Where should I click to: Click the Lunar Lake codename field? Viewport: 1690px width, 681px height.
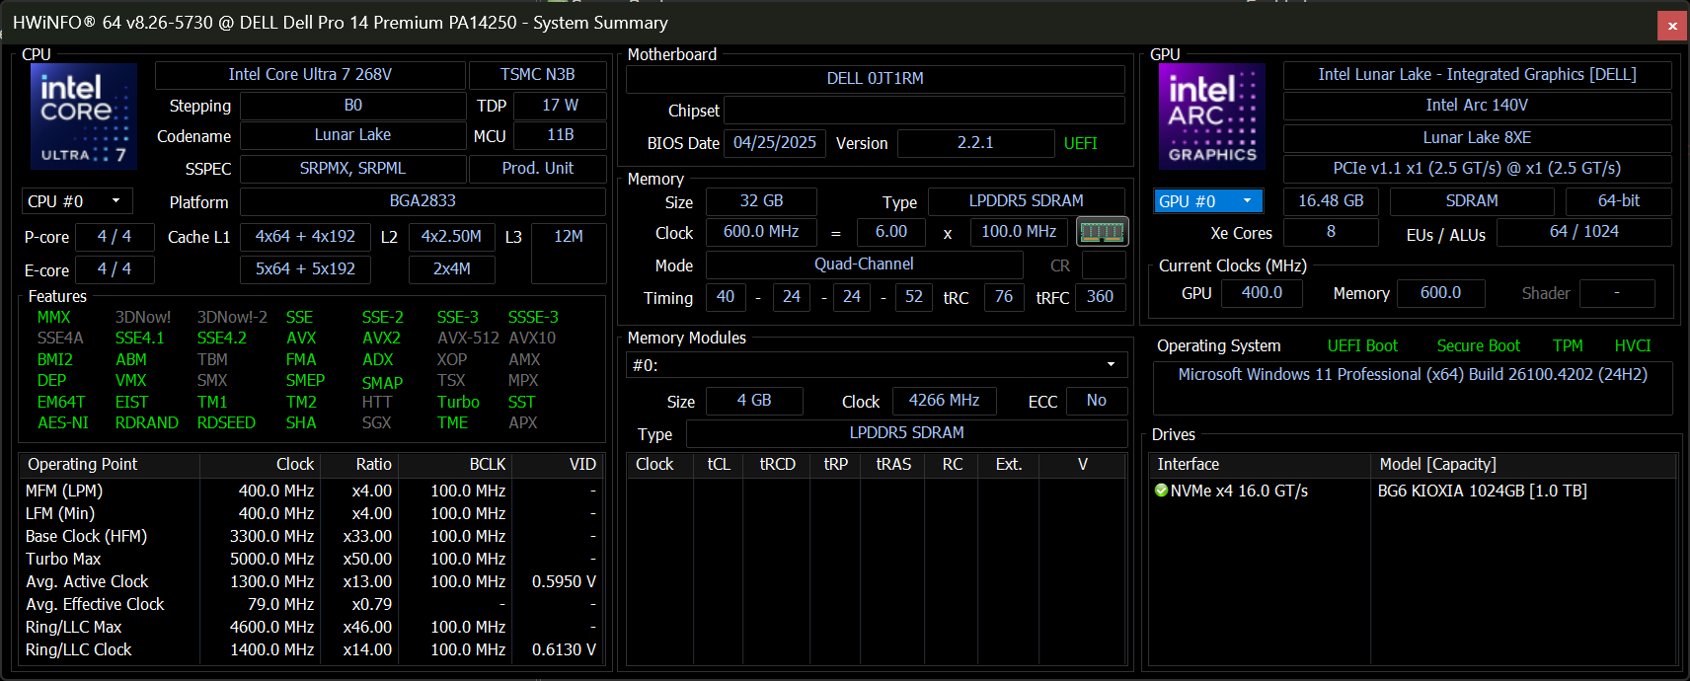click(352, 135)
